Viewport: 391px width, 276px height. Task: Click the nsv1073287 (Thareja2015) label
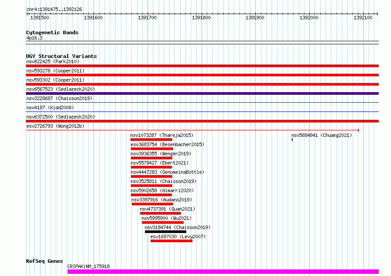(162, 135)
